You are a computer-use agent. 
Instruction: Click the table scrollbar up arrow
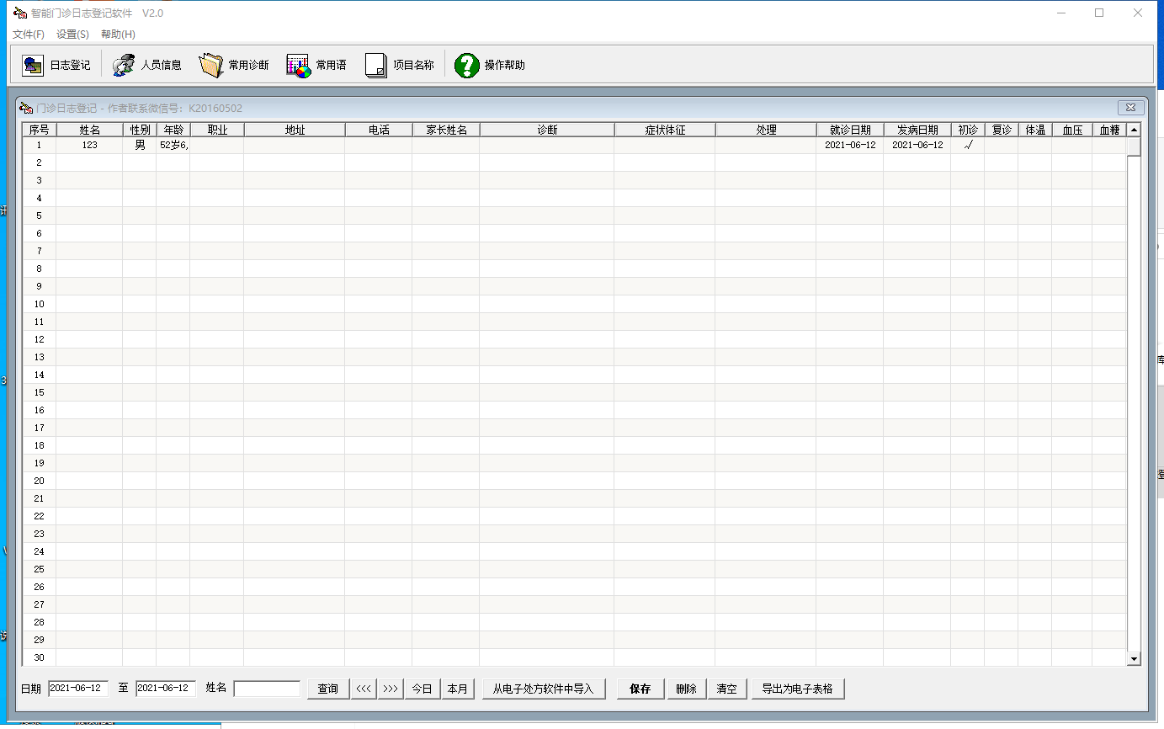1134,130
